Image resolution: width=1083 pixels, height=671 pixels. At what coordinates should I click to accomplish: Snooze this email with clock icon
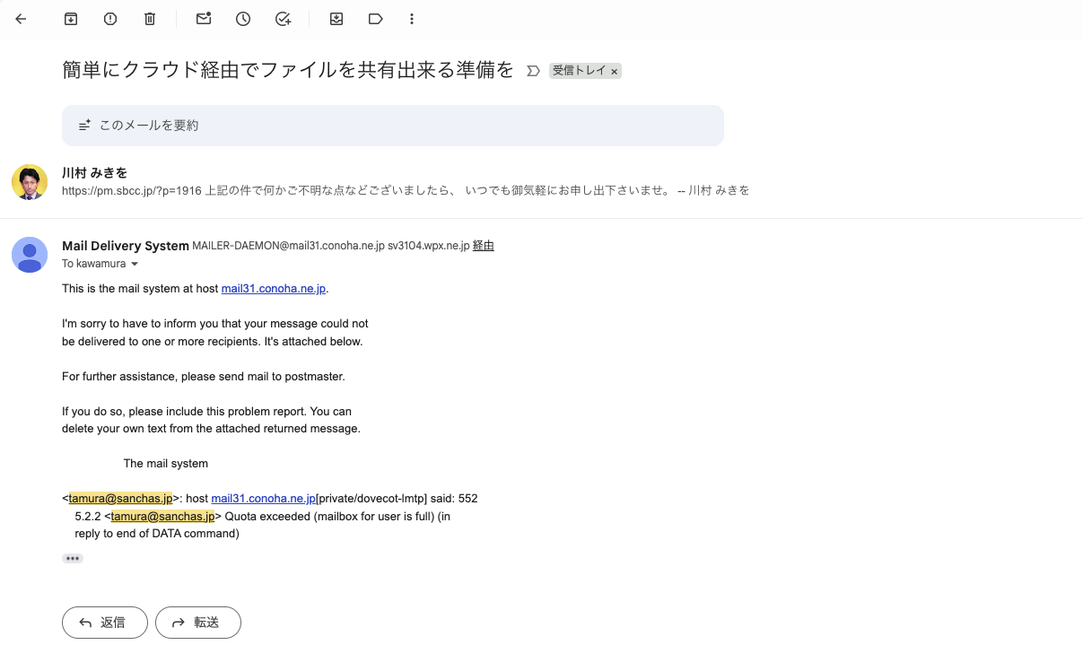243,19
